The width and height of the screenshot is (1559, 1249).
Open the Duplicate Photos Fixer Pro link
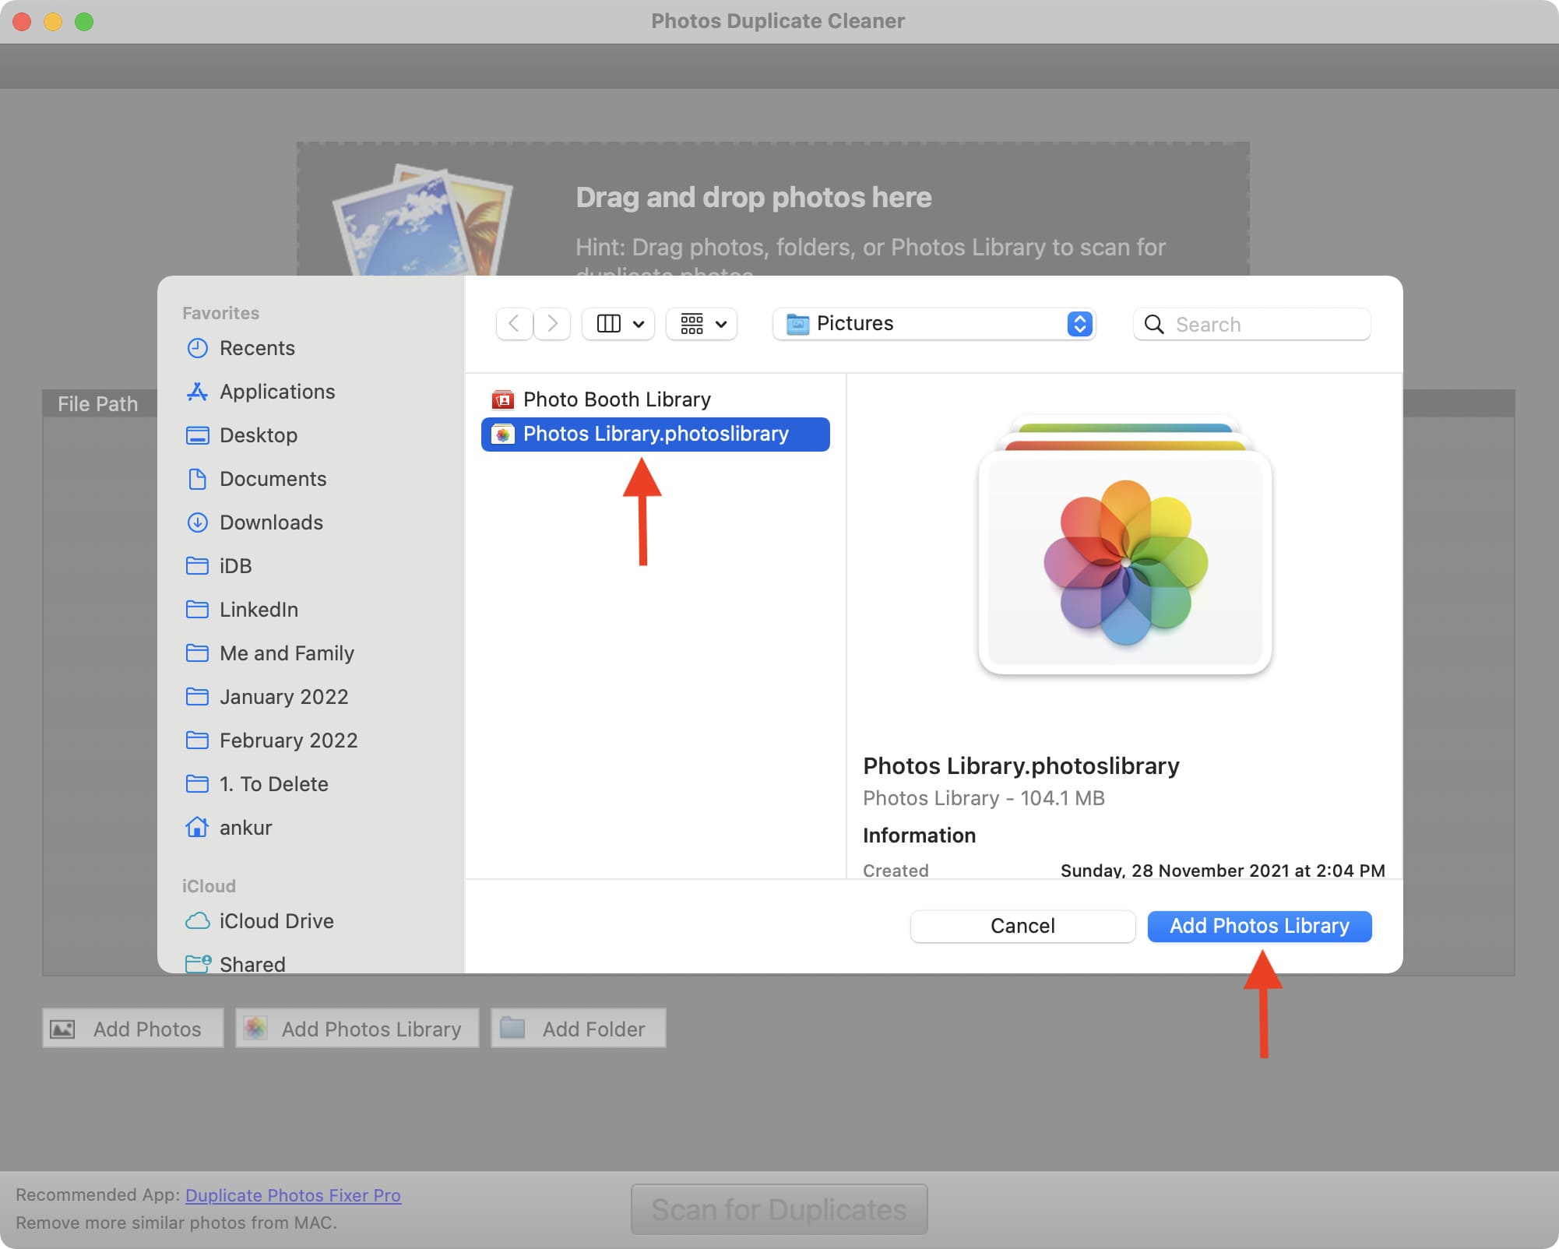tap(293, 1195)
